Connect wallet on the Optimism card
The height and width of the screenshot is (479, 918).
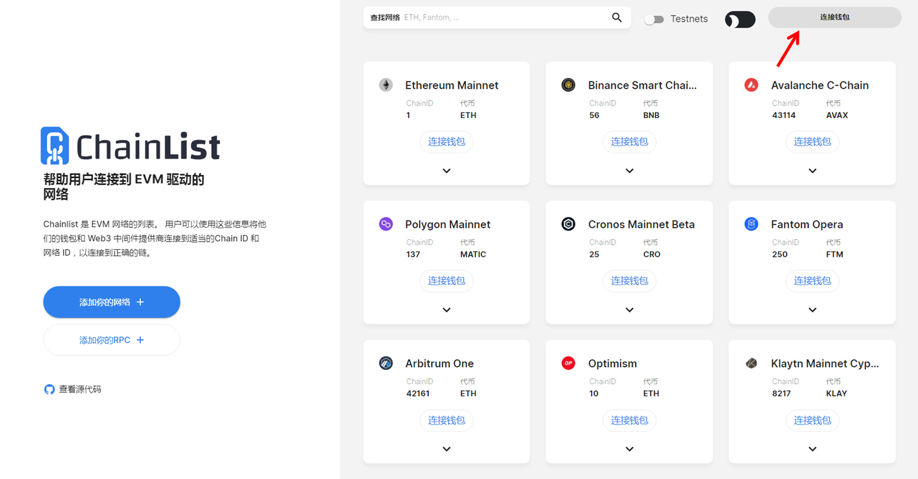point(630,420)
